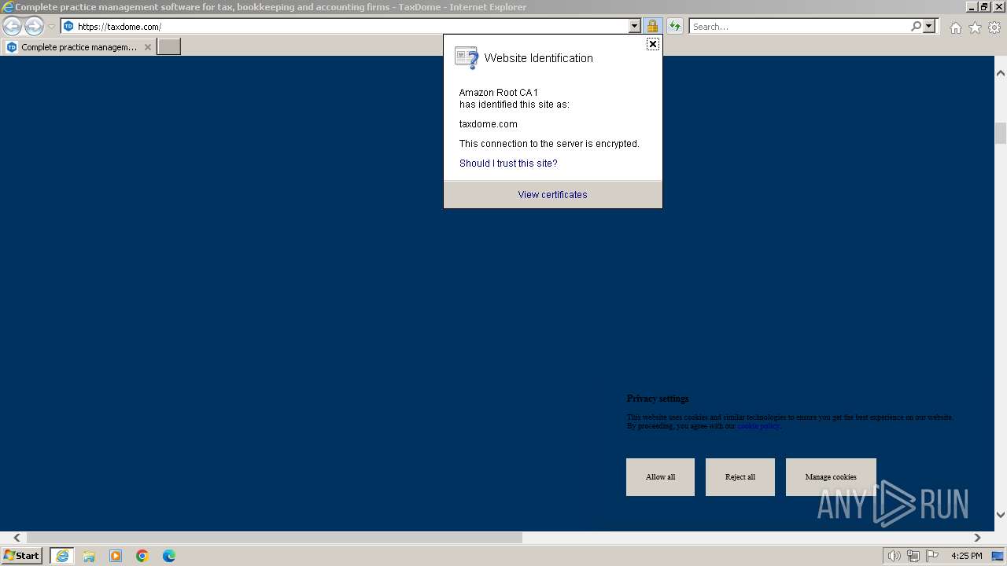Click the Show desktop button

998,556
